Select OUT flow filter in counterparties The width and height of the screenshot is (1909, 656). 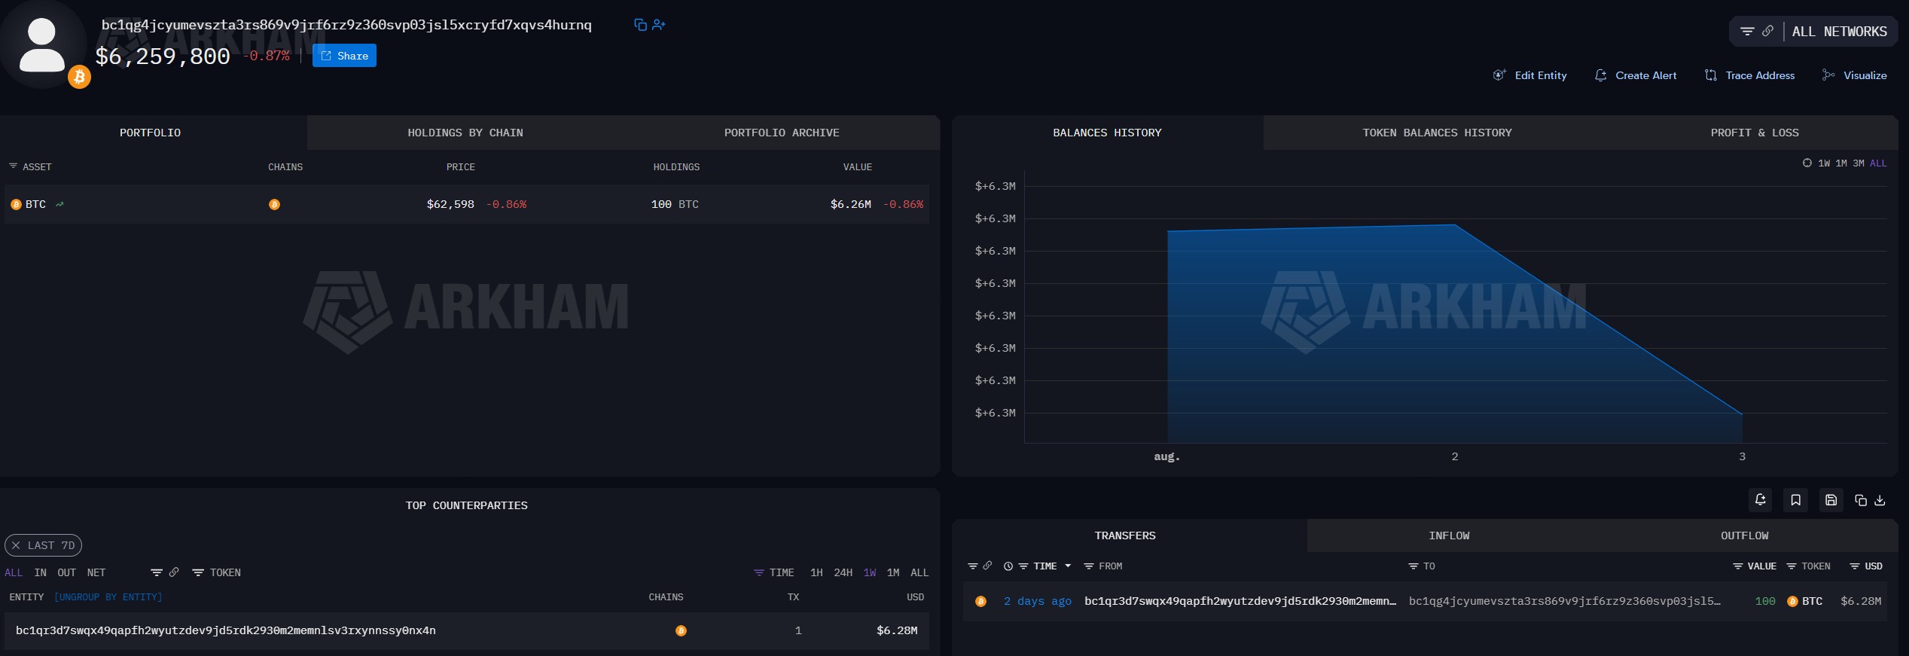(67, 572)
